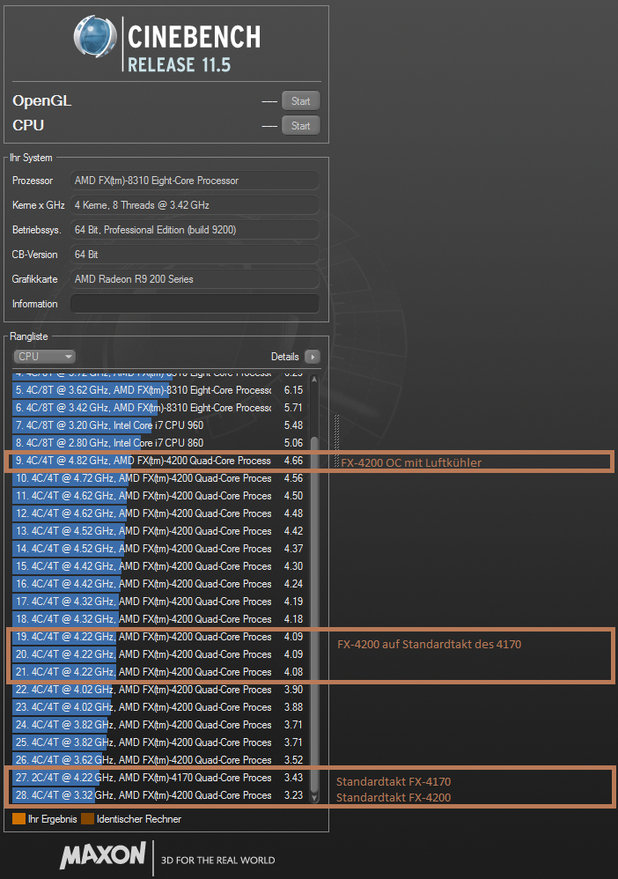Click the '4 Kerne, 8 Threads @ 3.42 GHz' field
The height and width of the screenshot is (879, 618).
coord(195,205)
